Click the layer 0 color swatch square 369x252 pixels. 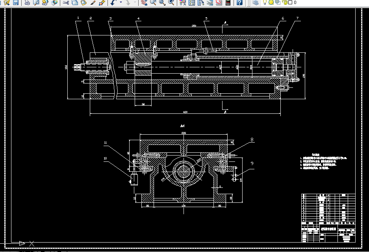pyautogui.click(x=290, y=2)
